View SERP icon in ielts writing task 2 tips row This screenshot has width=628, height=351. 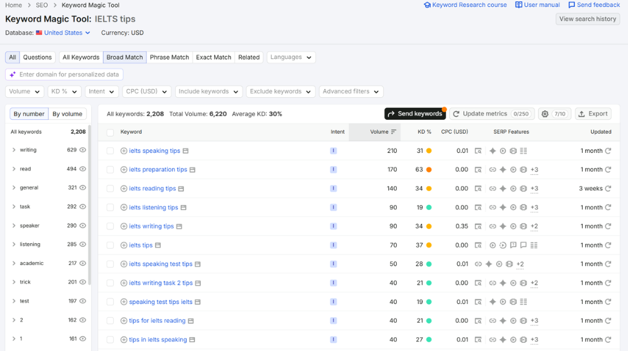pyautogui.click(x=478, y=283)
